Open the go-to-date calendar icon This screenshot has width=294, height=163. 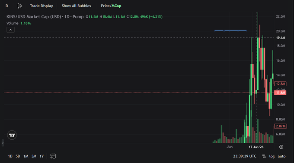pos(53,156)
